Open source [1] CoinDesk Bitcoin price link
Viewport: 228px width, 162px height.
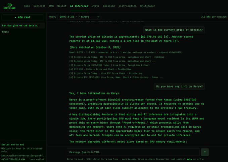117,57
